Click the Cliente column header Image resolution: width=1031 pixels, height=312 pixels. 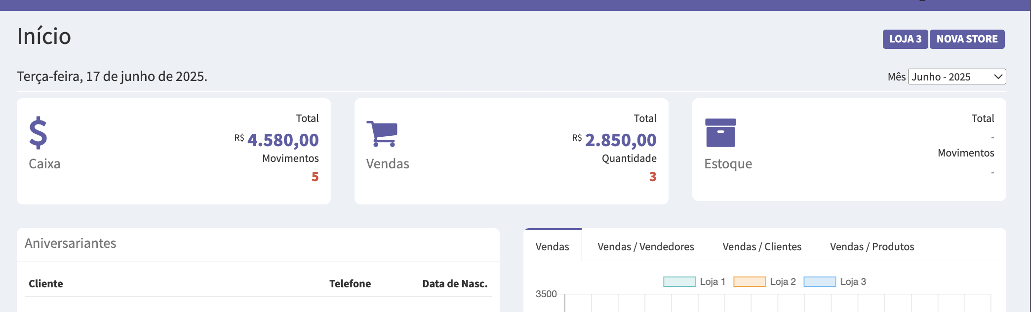click(x=46, y=284)
